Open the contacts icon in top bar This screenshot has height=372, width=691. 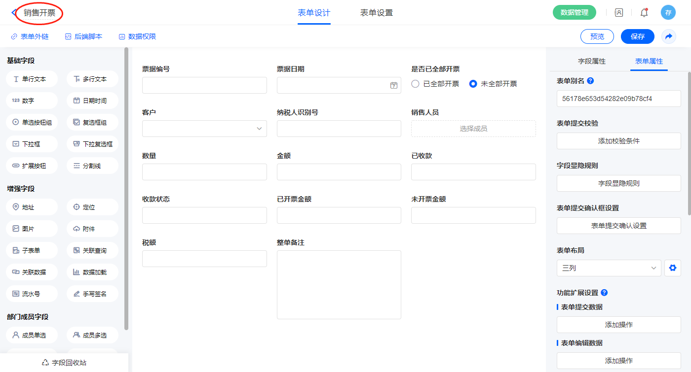[x=618, y=13]
